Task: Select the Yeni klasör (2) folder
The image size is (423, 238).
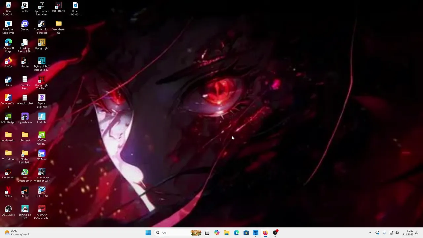Action: (x=58, y=27)
